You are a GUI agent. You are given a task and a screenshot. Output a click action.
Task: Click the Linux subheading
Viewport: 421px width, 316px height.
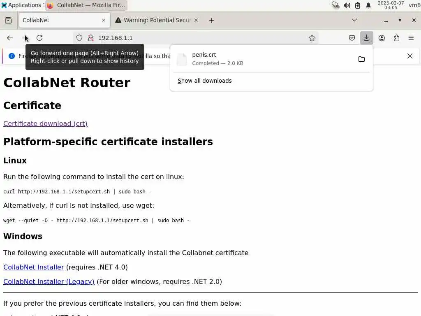[15, 160]
